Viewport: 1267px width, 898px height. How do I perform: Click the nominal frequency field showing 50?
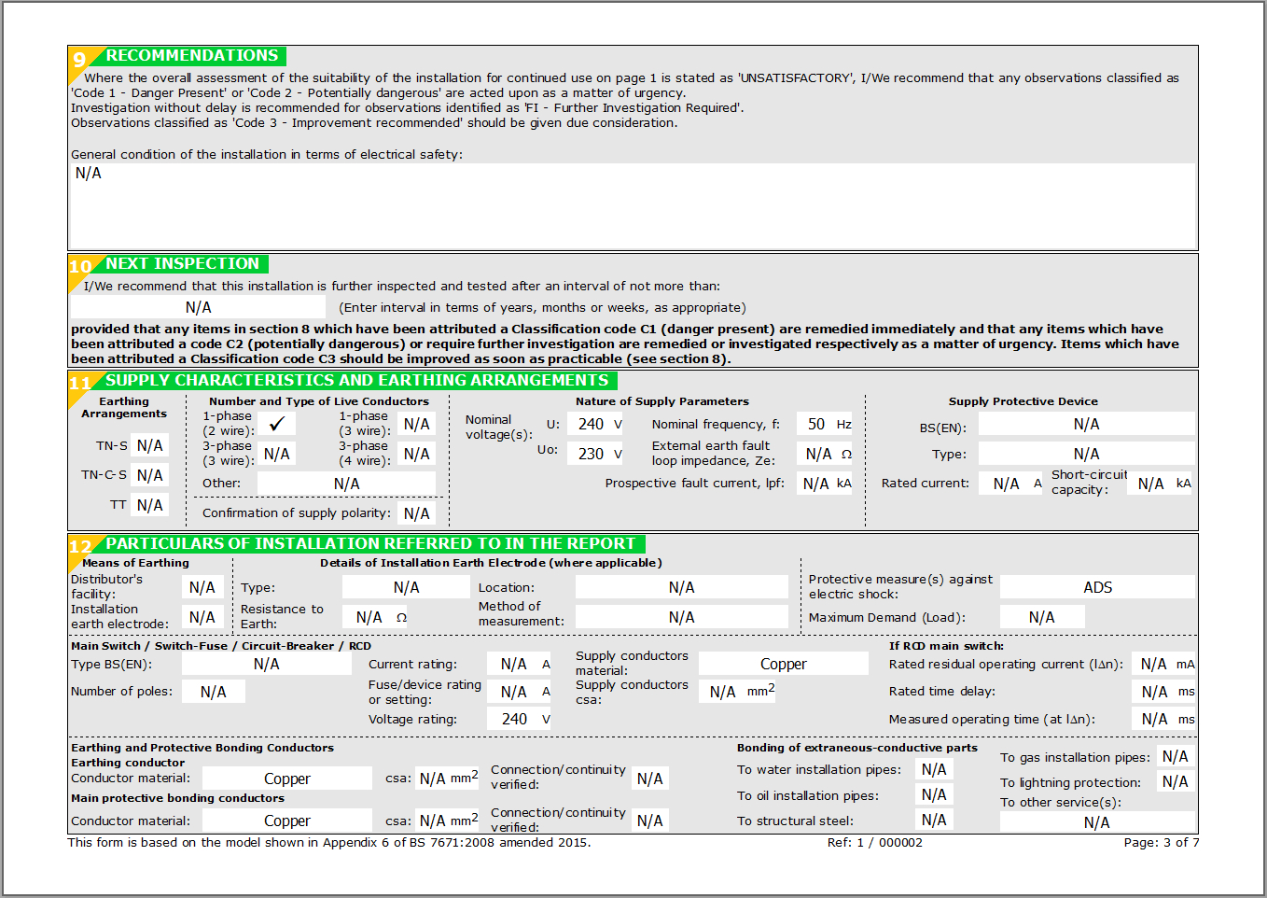pyautogui.click(x=816, y=424)
